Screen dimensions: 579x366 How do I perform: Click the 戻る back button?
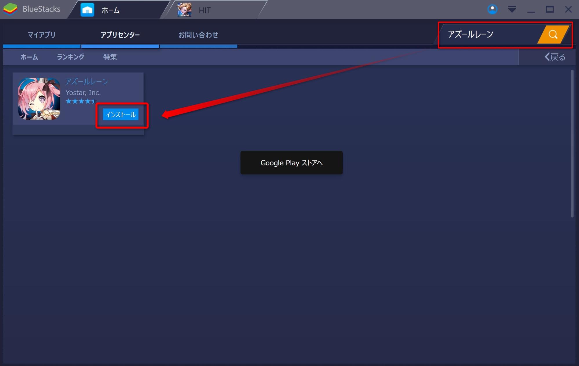click(x=555, y=57)
